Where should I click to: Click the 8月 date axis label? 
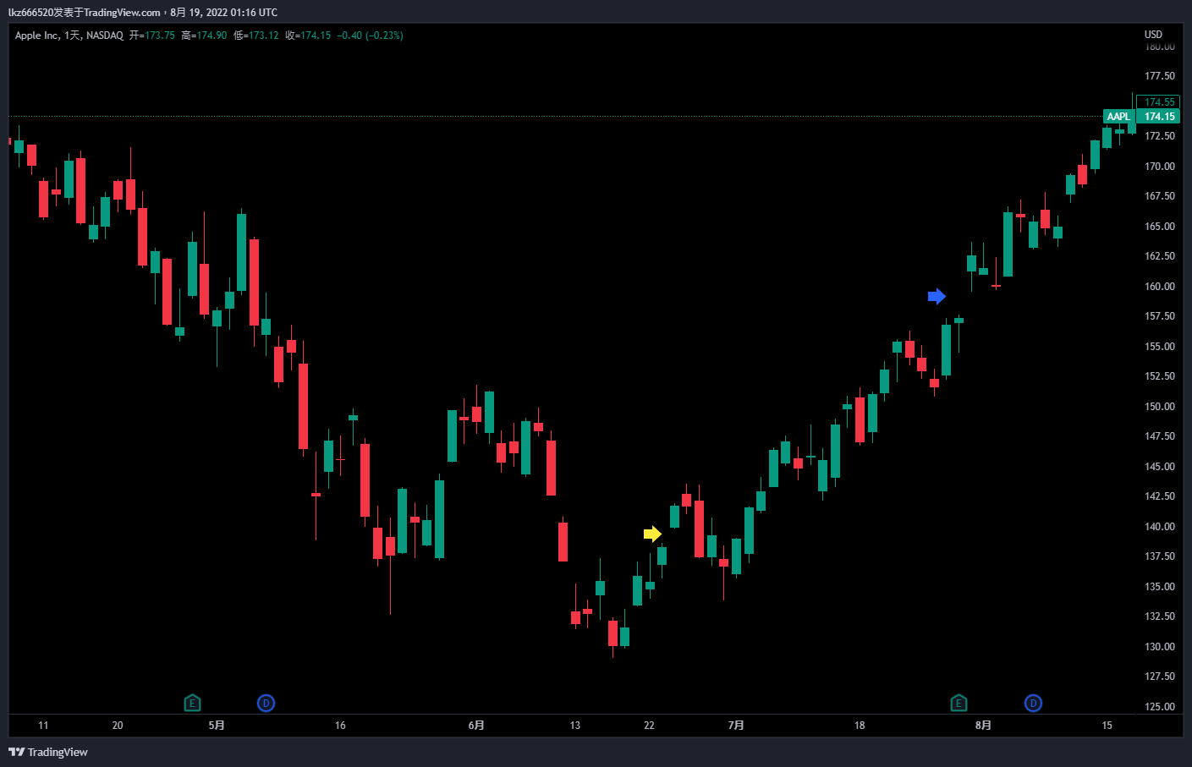(983, 726)
